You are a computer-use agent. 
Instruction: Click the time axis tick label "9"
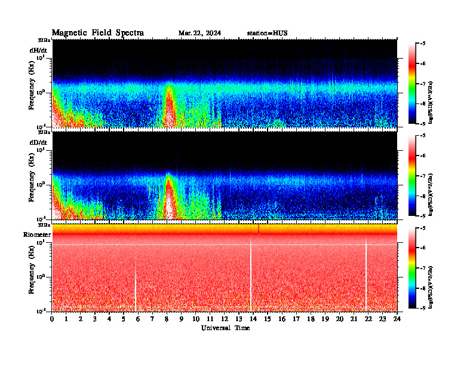(x=182, y=319)
